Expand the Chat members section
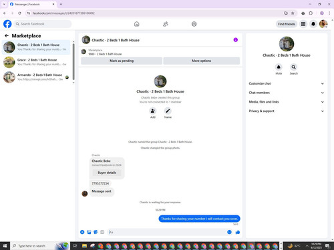Screen dimensions: 334x250 [286, 93]
